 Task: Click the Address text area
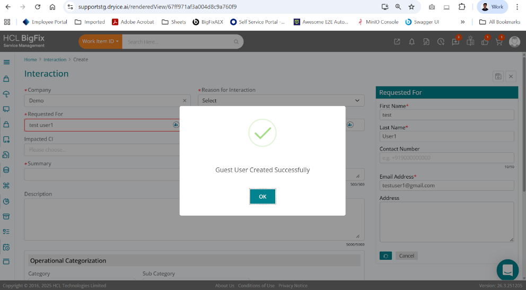[446, 222]
